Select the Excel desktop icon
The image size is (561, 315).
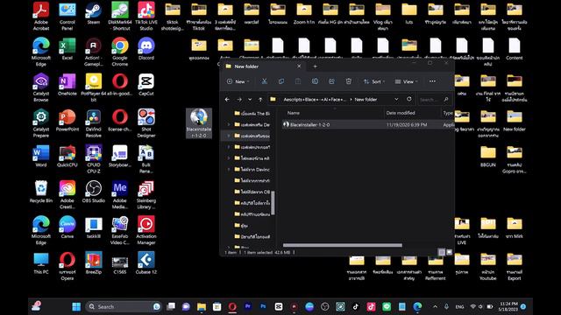pos(67,49)
